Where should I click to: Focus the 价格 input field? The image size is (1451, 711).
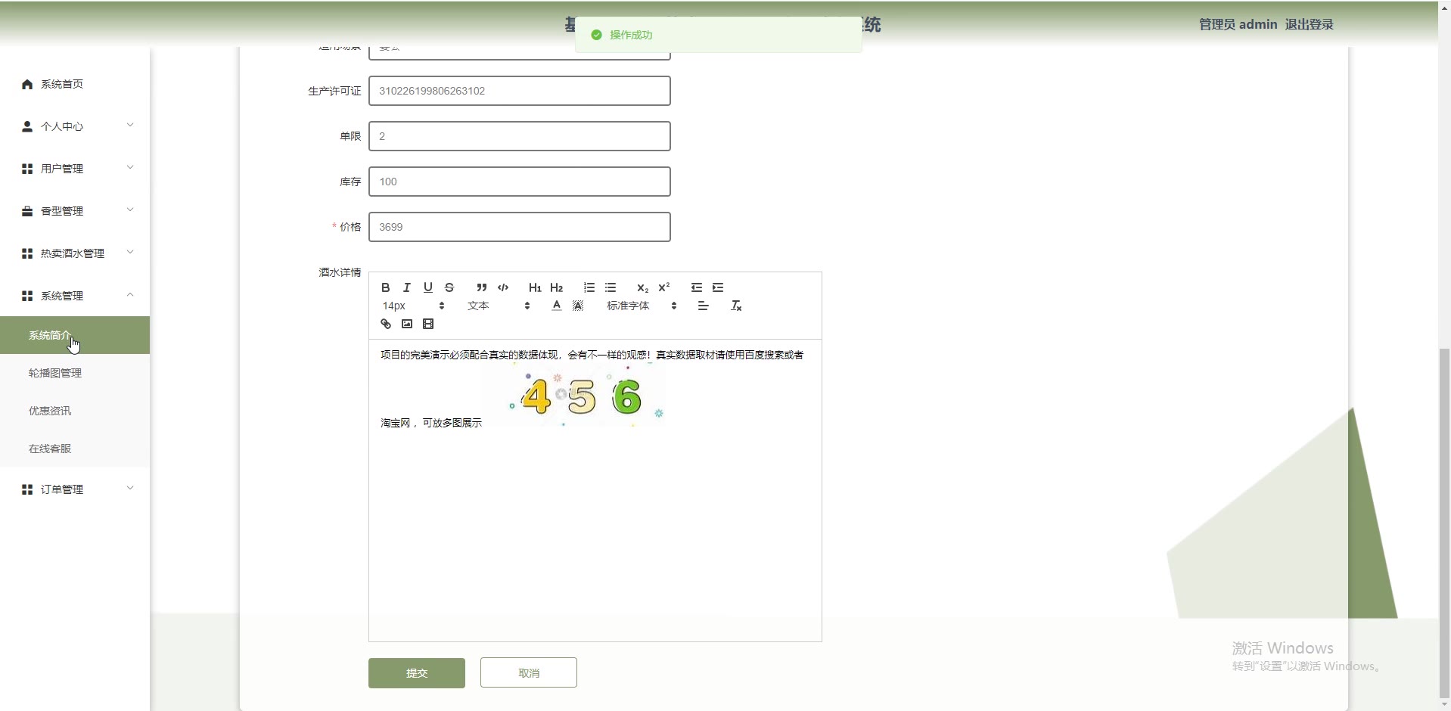(520, 227)
